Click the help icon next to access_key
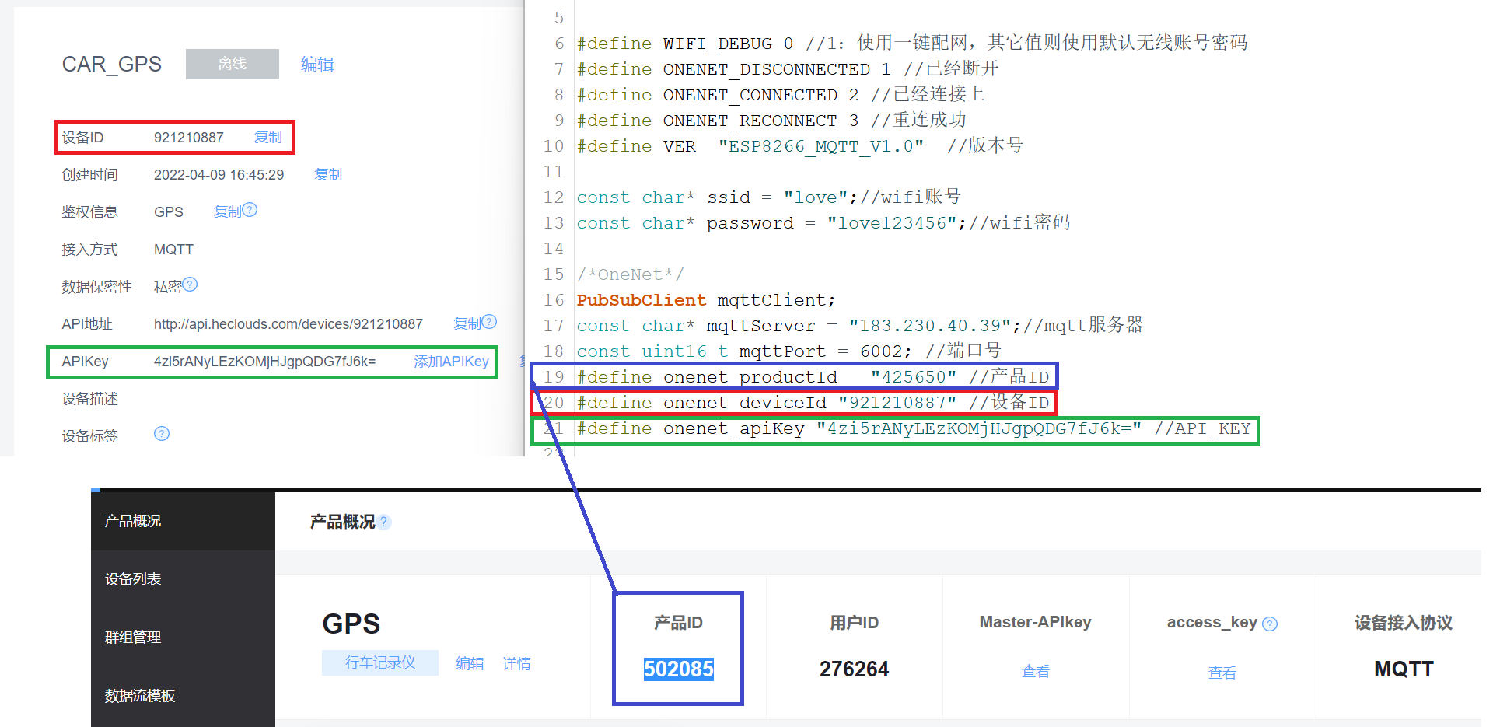Image resolution: width=1500 pixels, height=727 pixels. (1270, 624)
